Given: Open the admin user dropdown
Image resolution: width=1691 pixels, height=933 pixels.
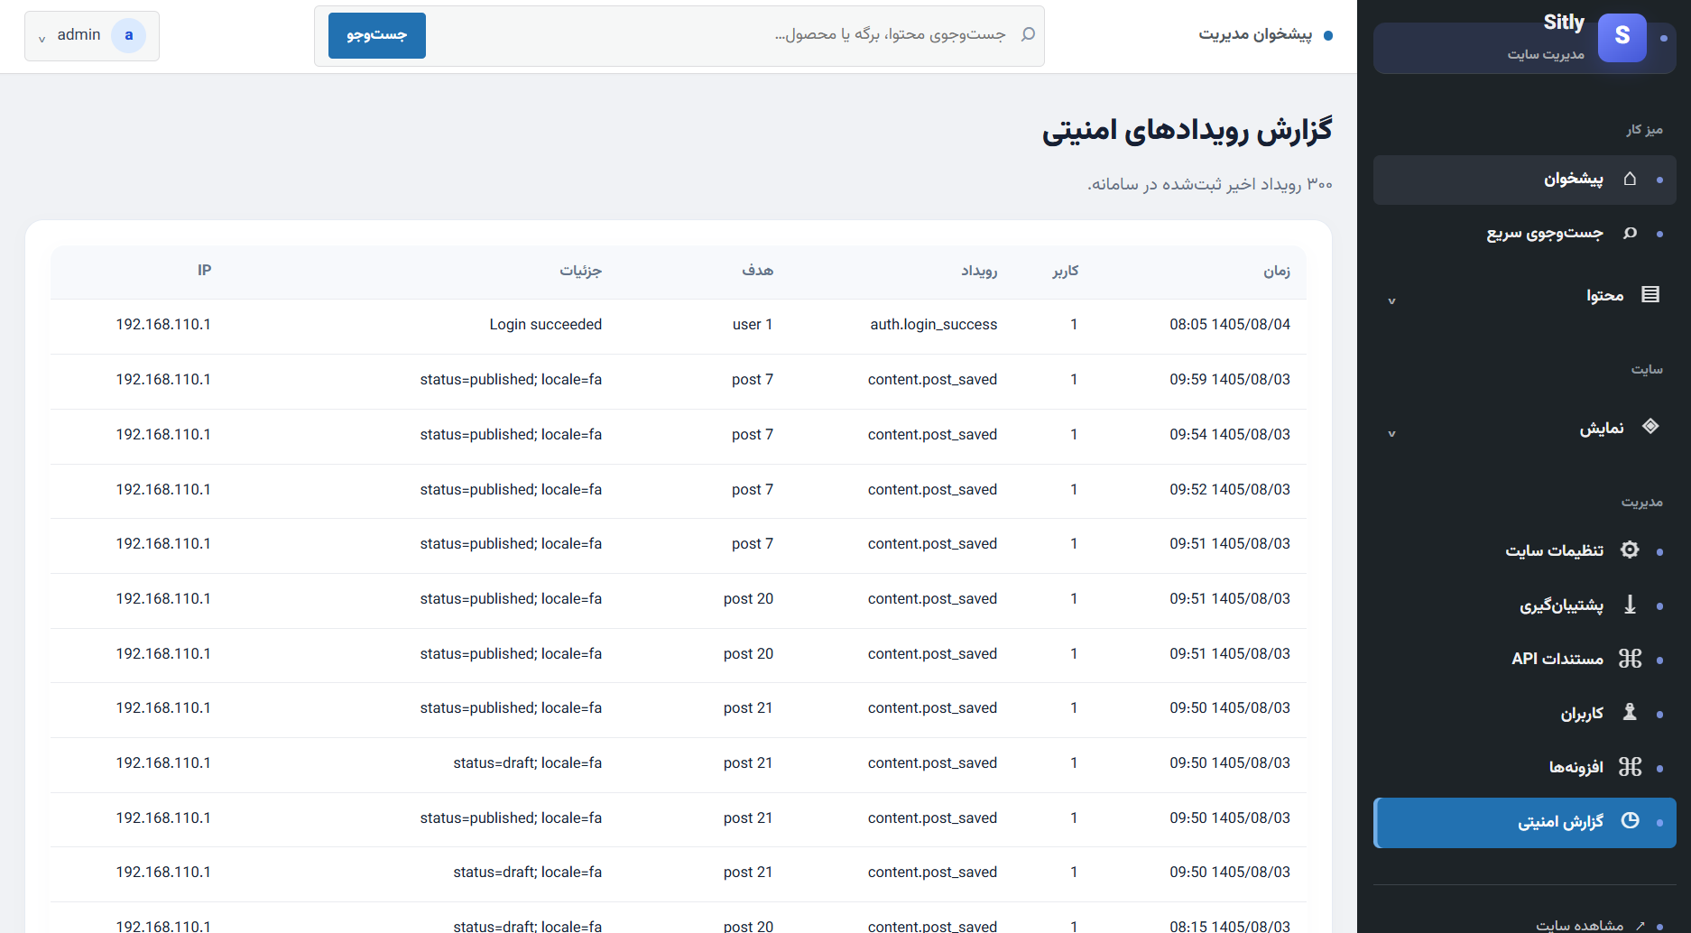Looking at the screenshot, I should (x=92, y=36).
